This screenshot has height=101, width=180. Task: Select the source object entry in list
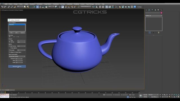[x=17, y=25]
